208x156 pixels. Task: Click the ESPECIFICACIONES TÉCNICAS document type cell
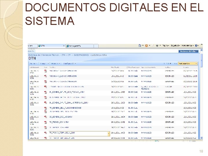150,88
